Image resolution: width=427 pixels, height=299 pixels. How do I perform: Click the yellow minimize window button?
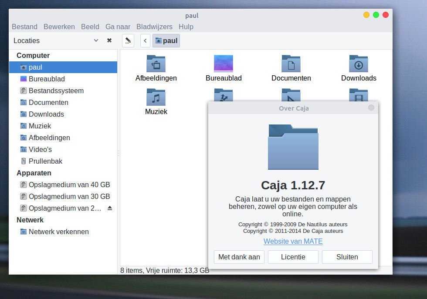click(x=366, y=15)
